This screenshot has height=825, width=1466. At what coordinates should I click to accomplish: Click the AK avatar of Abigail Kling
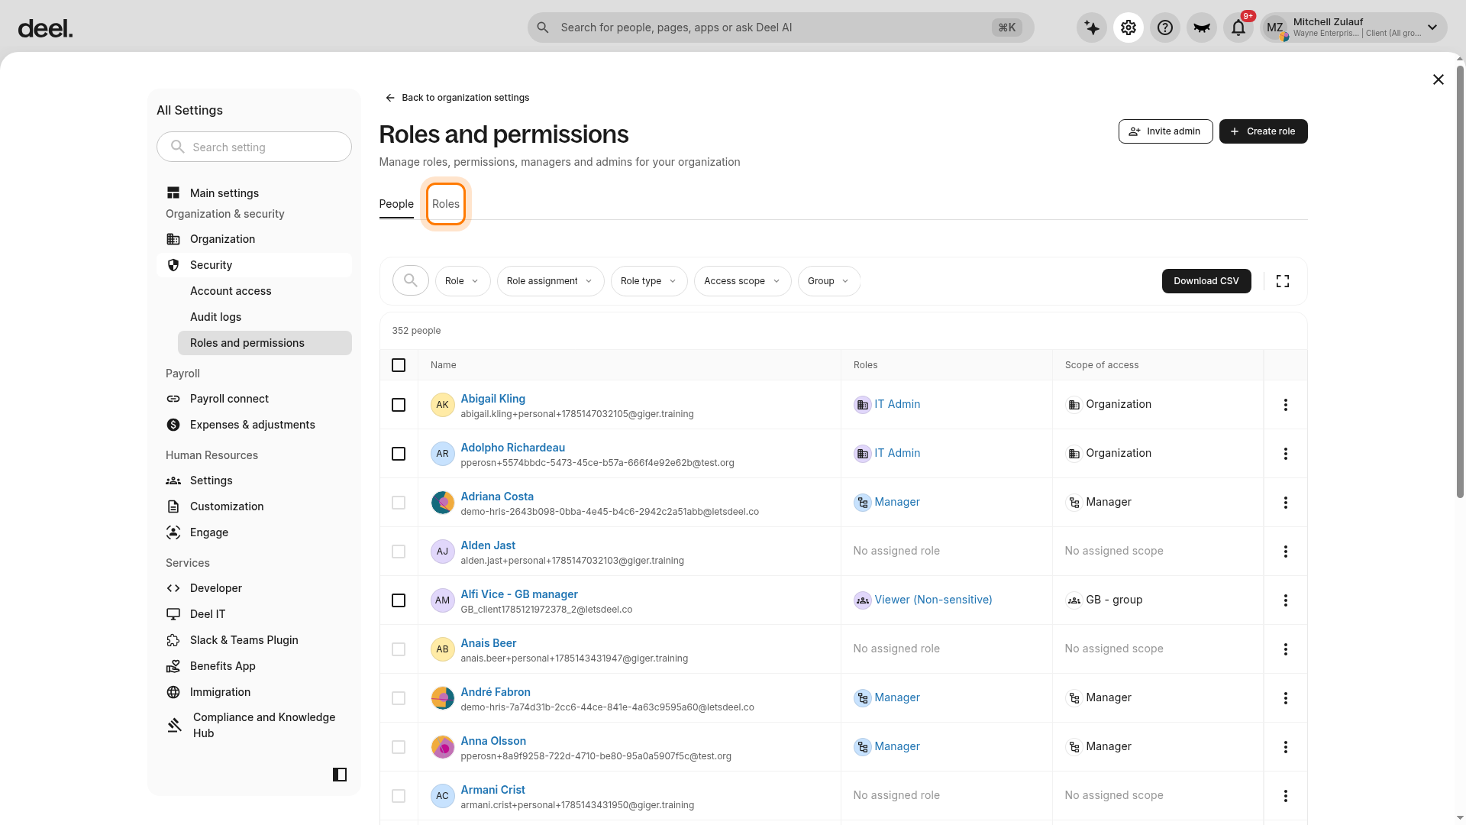[443, 405]
